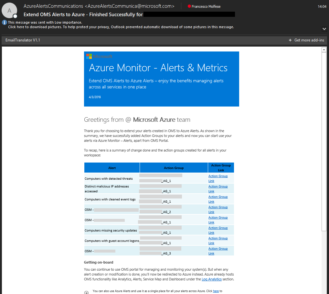Click the 4/3/2018 date in the banner
329x294 pixels.
click(x=95, y=97)
